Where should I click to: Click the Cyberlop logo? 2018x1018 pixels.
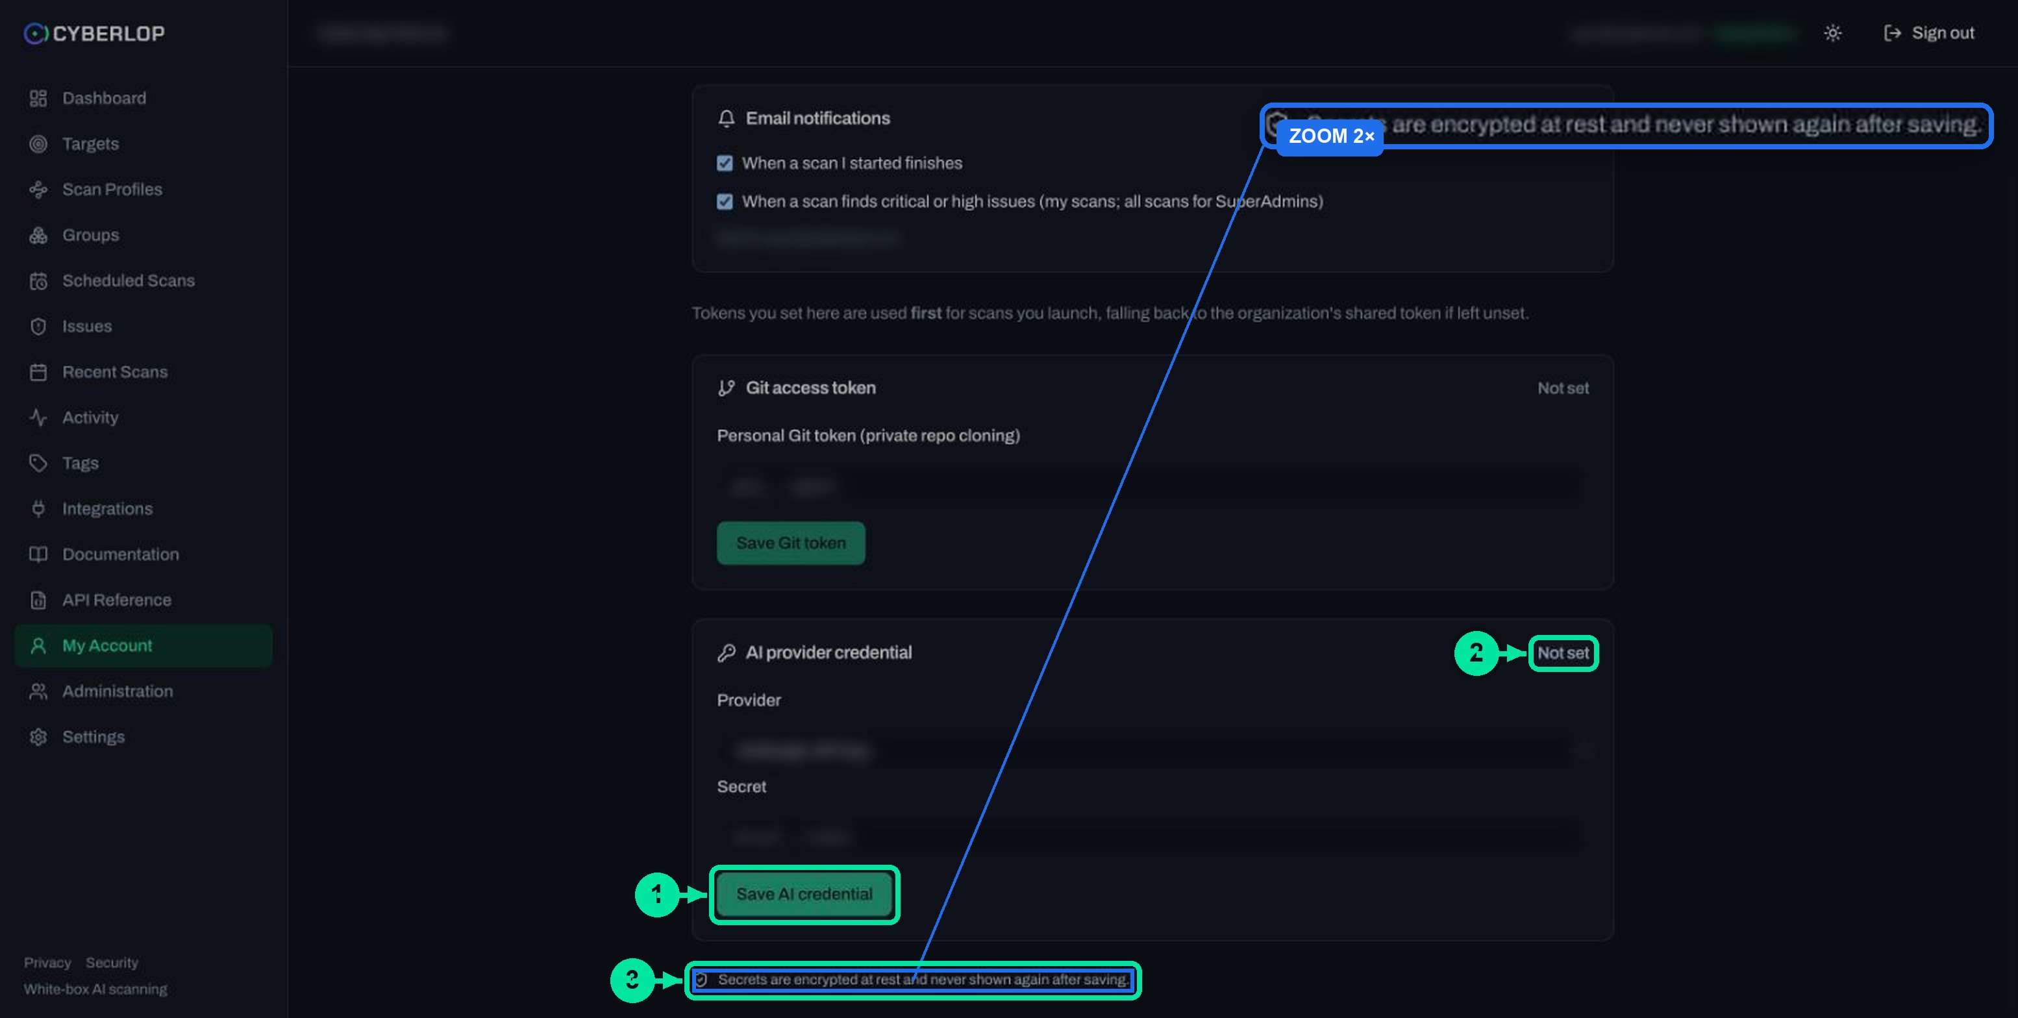click(94, 33)
